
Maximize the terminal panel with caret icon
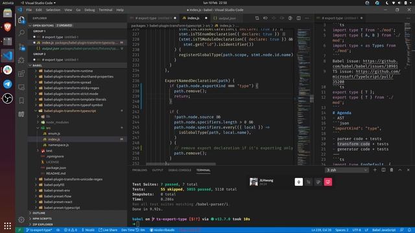400,170
